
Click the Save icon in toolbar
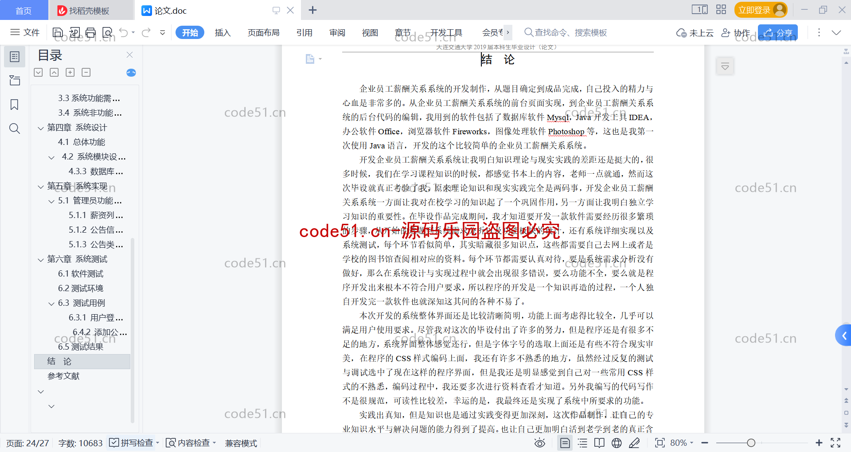tap(58, 32)
